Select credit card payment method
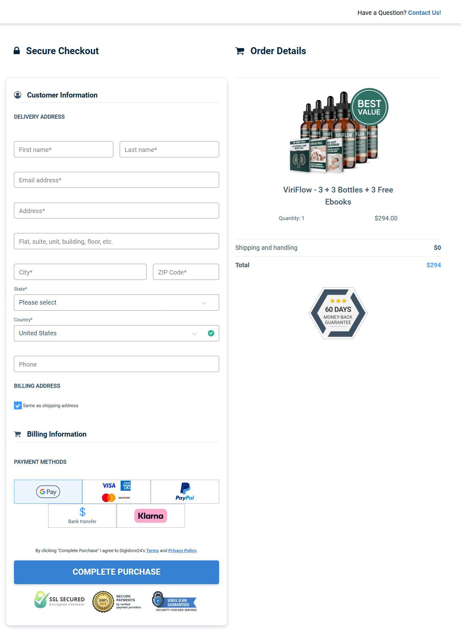This screenshot has height=644, width=461. tap(117, 492)
